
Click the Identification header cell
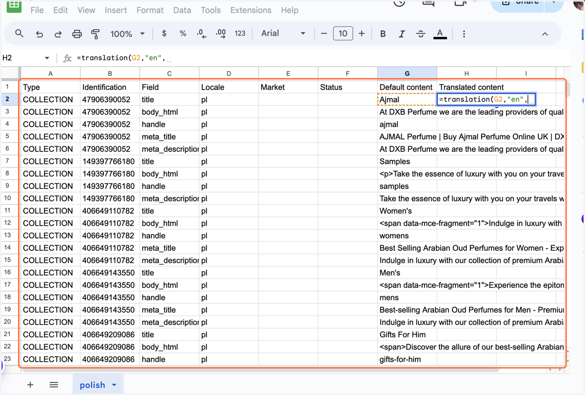pyautogui.click(x=110, y=87)
